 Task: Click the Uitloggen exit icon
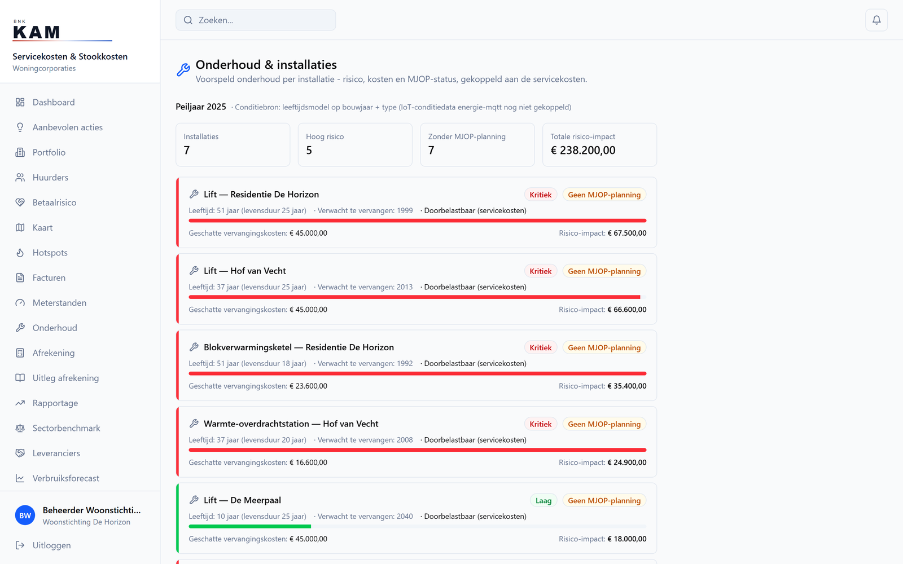(20, 545)
